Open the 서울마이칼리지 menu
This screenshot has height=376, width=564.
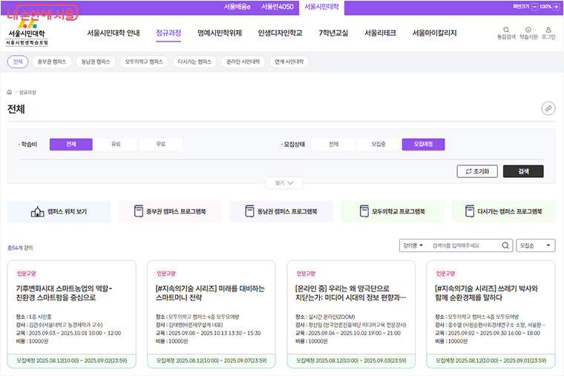tap(435, 33)
